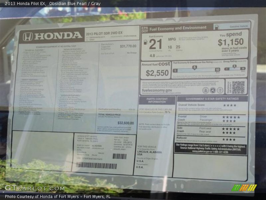Click the gas pump icon in the Gasoline Vehicle header
This screenshot has width=266, height=200.
click(217, 26)
